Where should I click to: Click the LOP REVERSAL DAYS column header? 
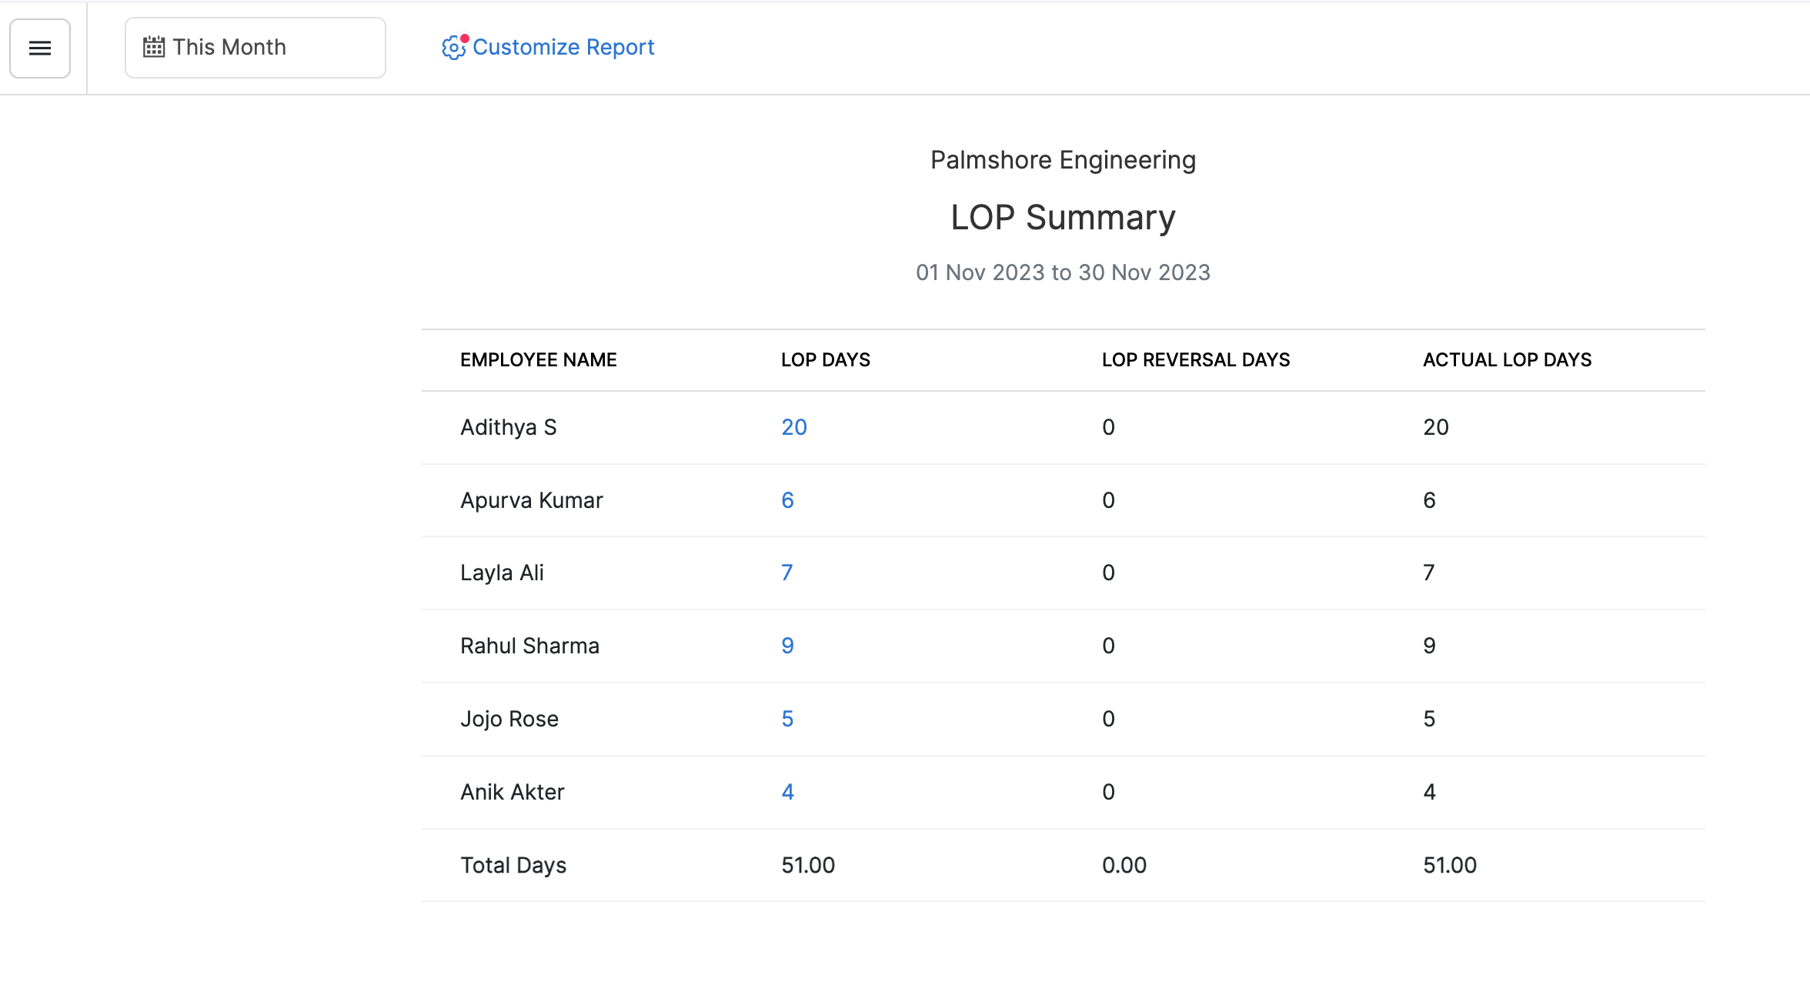(x=1195, y=359)
